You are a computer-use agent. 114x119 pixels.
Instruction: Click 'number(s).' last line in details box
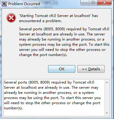click(13, 108)
